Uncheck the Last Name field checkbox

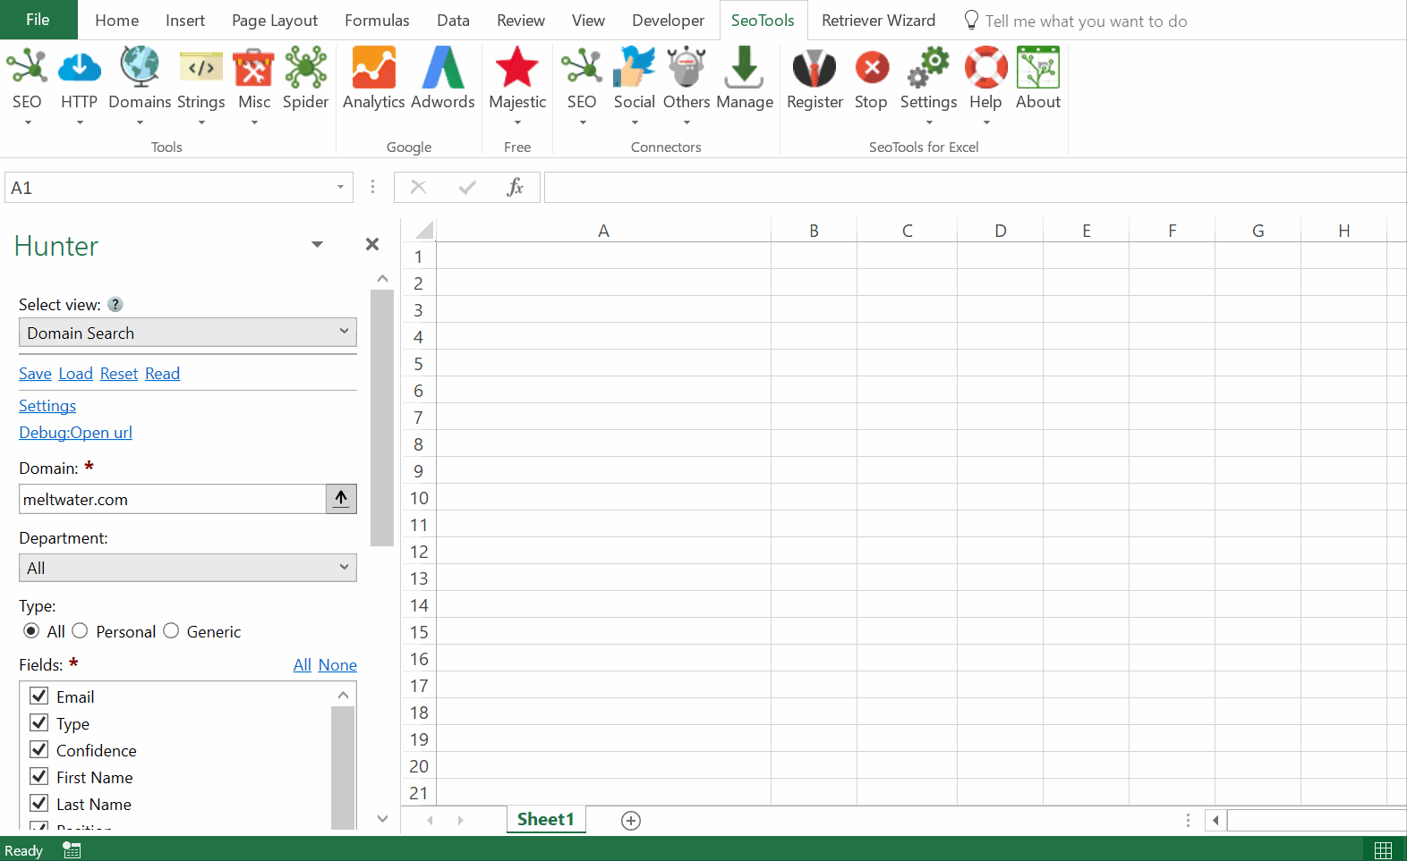[x=39, y=803]
